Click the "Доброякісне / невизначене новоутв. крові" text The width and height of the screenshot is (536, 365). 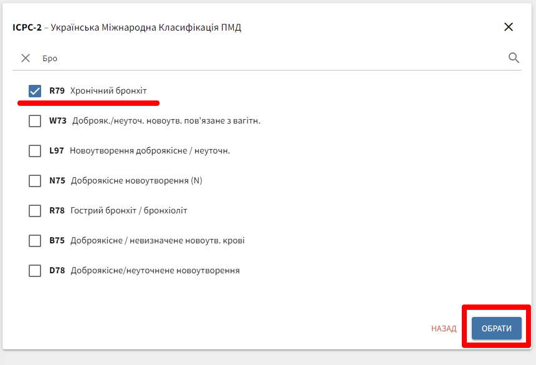[x=157, y=241]
